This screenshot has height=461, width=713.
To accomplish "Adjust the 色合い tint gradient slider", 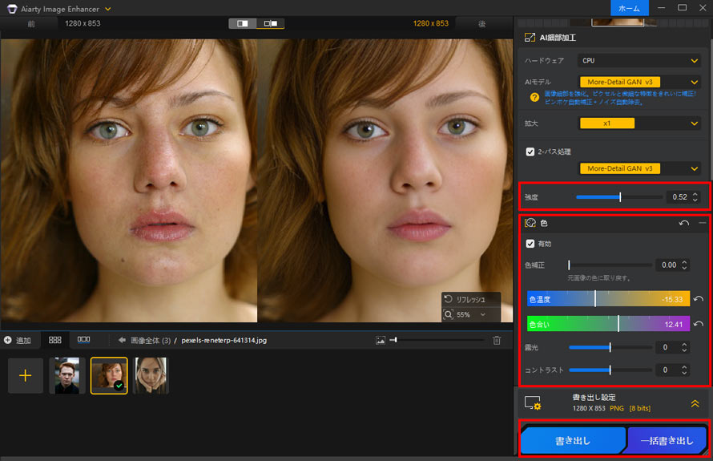I will [608, 324].
